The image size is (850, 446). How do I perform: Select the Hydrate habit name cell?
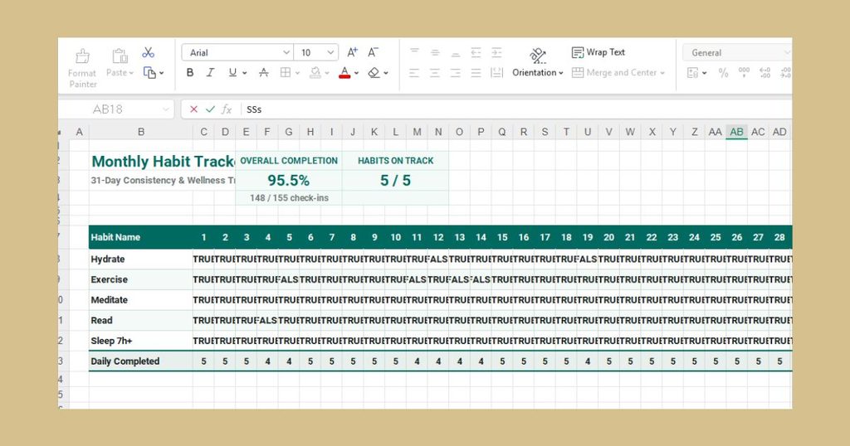coord(141,259)
